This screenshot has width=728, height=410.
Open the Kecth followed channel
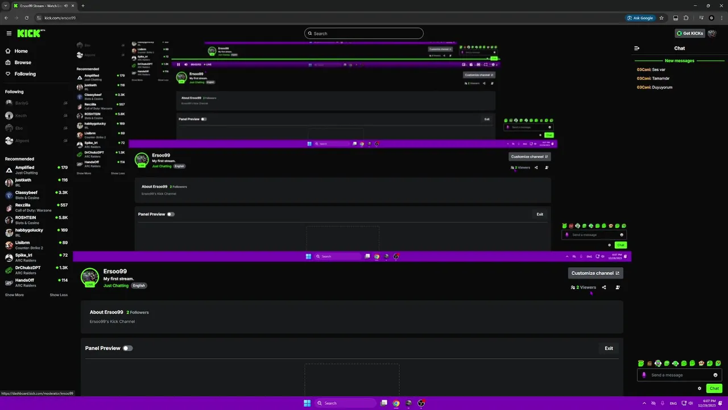click(36, 116)
